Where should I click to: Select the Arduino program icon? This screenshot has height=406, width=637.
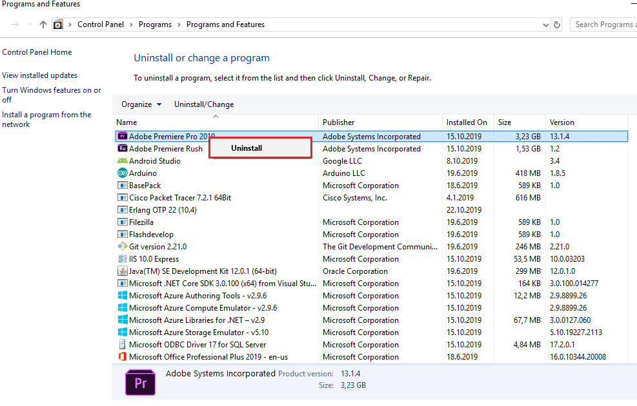(x=123, y=173)
